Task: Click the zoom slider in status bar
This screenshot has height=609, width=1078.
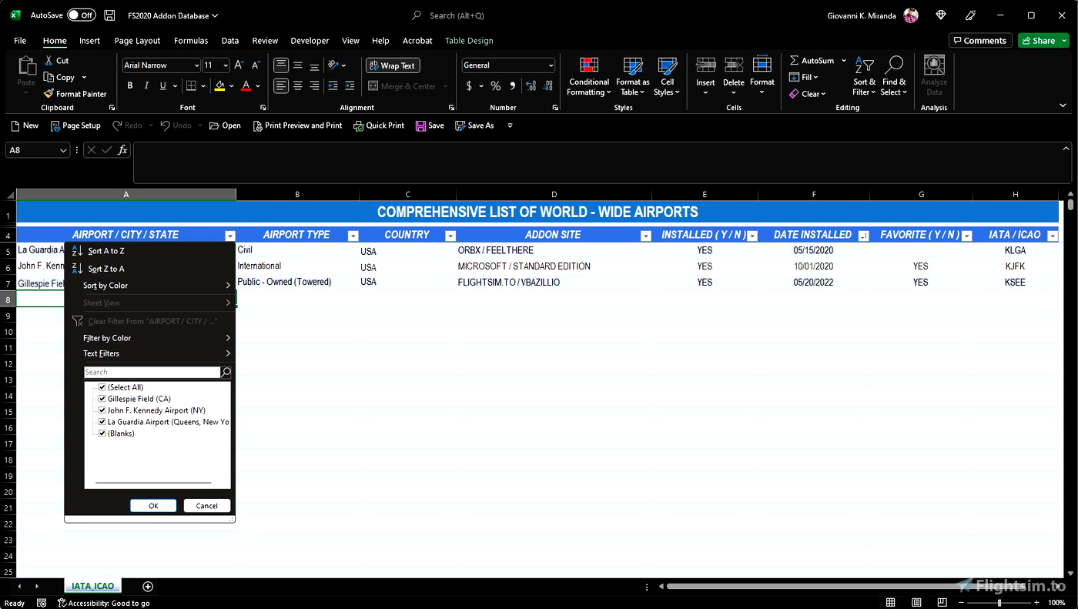Action: click(999, 603)
